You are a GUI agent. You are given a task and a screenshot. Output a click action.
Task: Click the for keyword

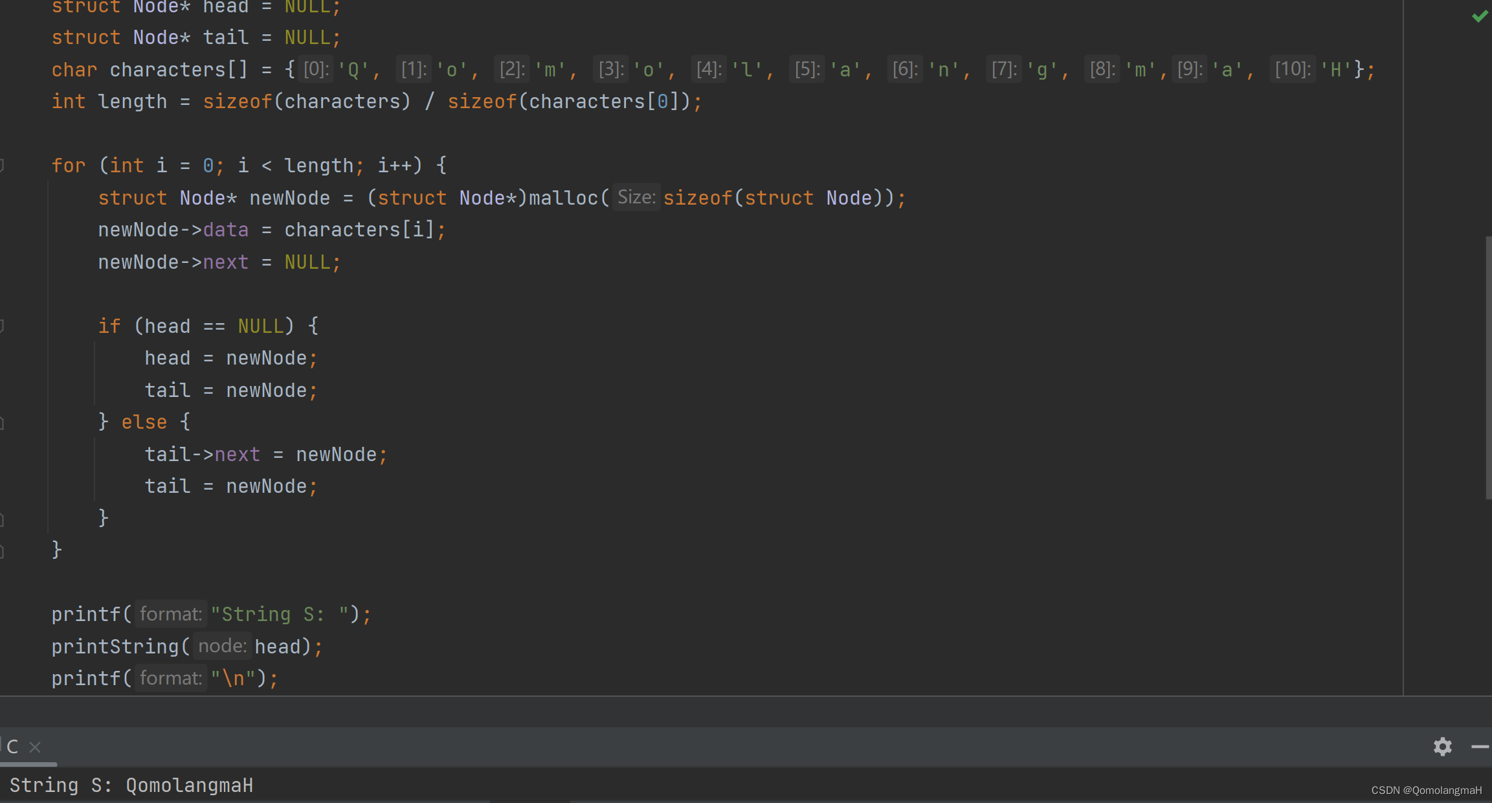coord(69,166)
